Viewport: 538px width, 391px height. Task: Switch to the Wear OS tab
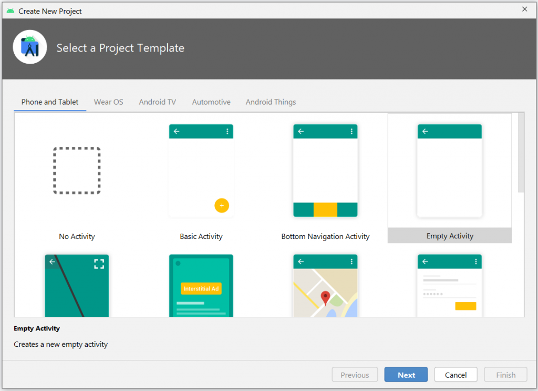pos(109,102)
